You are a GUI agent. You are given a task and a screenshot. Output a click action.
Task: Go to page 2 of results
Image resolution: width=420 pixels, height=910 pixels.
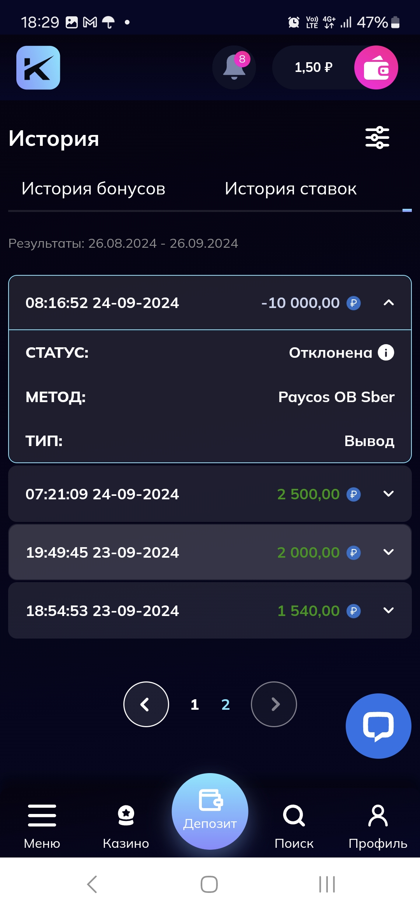coord(226,705)
